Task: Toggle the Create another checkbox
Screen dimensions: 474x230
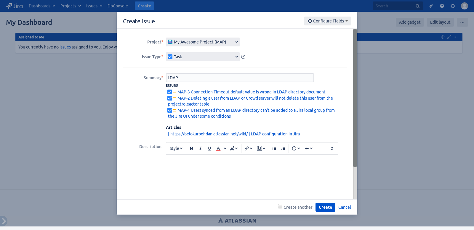Action: (x=280, y=206)
